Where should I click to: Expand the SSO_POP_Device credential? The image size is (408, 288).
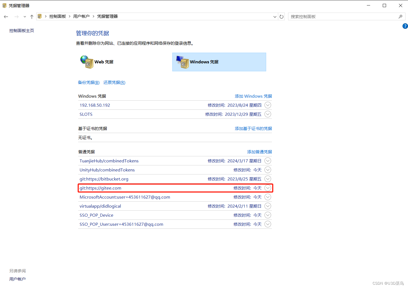coord(268,215)
